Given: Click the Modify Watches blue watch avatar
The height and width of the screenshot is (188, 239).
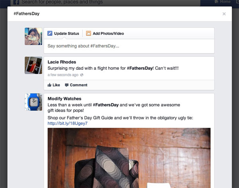Looking at the screenshot, I should (33, 102).
